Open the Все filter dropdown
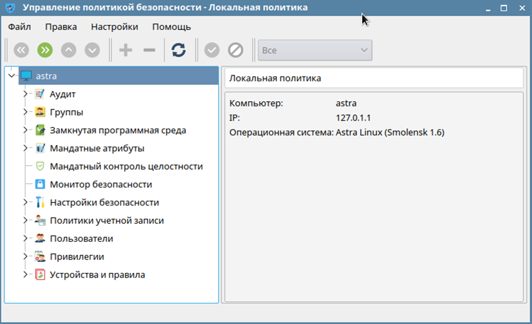 tap(315, 50)
